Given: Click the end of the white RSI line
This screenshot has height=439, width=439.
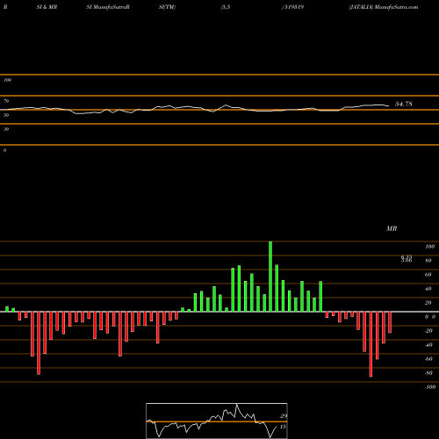Looking at the screenshot, I should point(389,106).
